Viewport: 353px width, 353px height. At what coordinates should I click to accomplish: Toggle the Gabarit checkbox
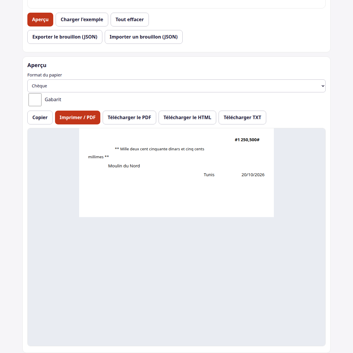pos(35,100)
